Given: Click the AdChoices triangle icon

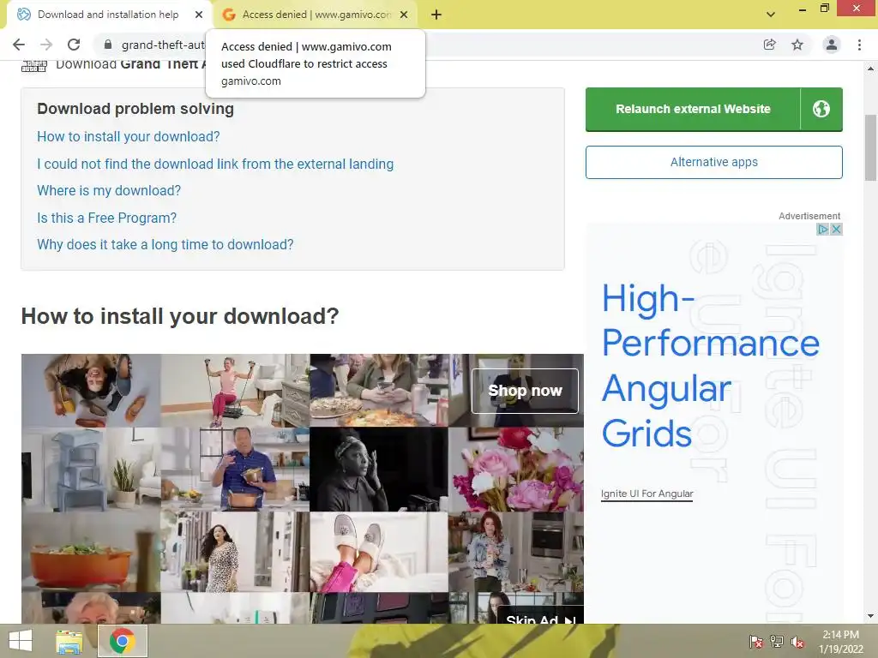Looking at the screenshot, I should pos(822,230).
